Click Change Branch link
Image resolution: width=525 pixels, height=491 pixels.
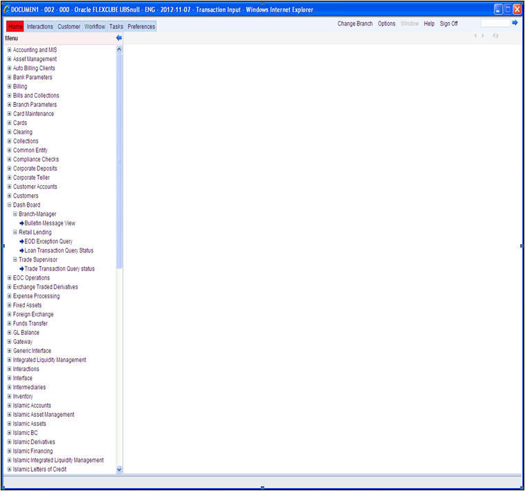(x=355, y=24)
